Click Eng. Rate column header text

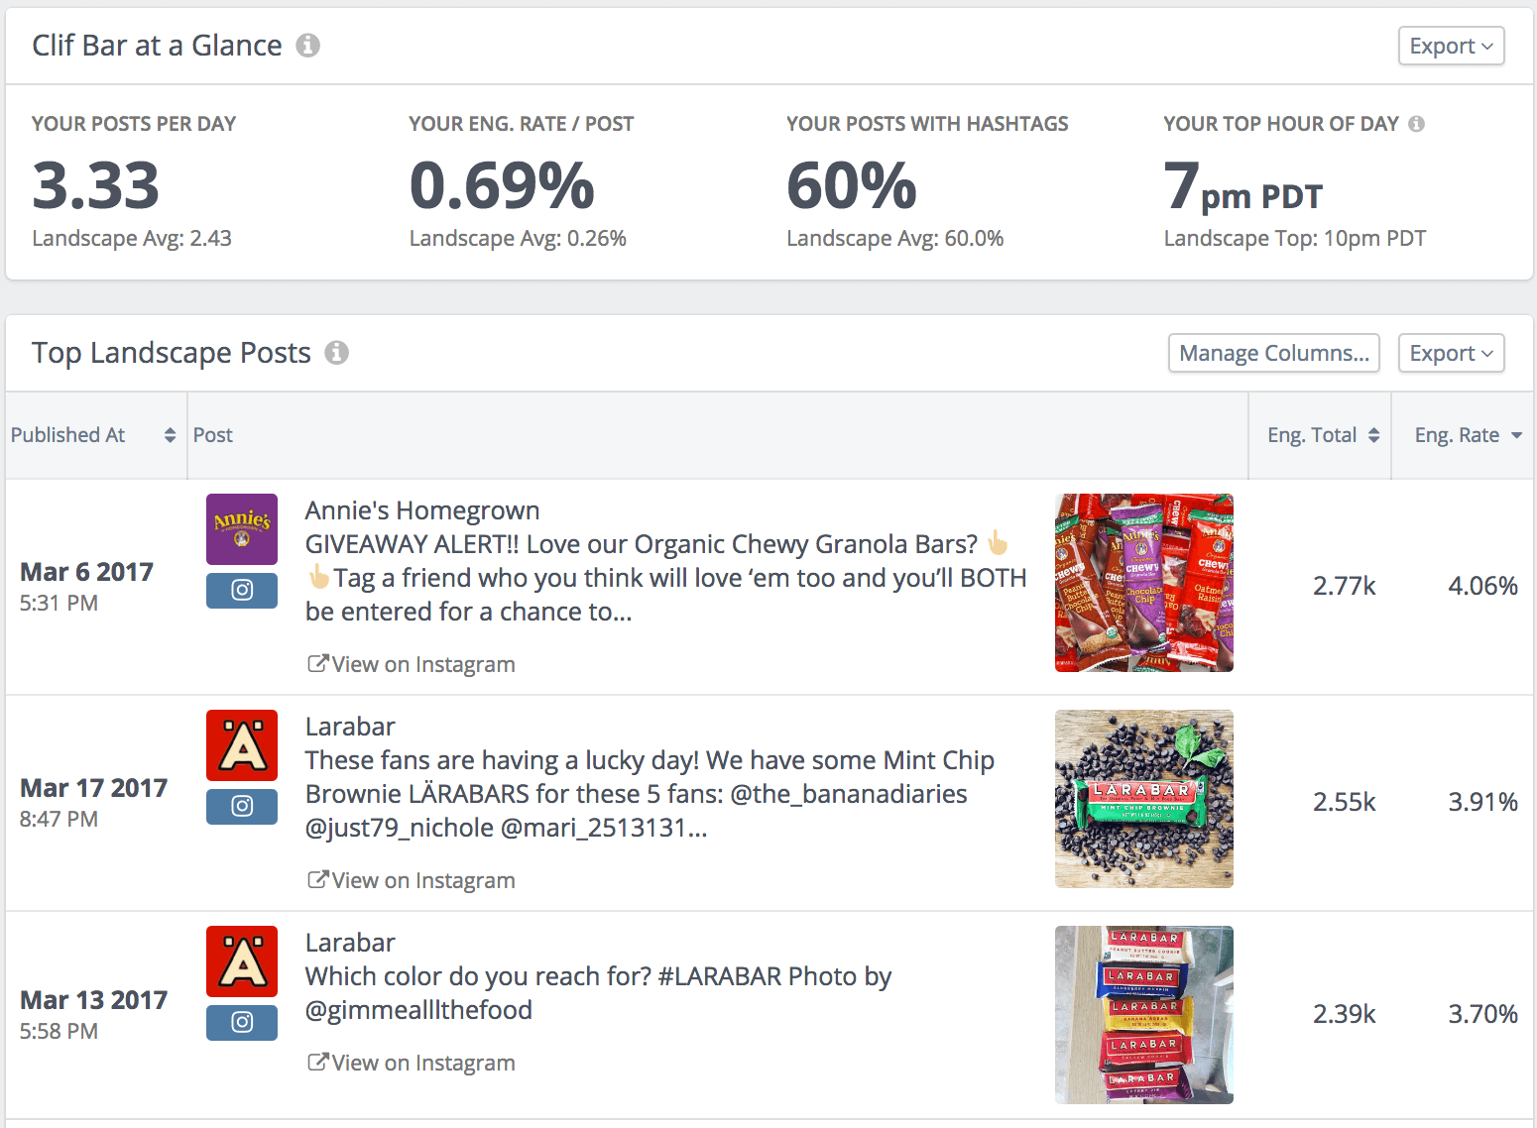(1457, 435)
